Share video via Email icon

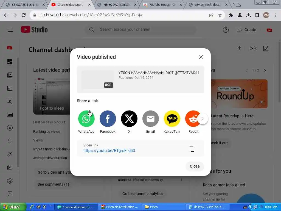[x=151, y=119]
